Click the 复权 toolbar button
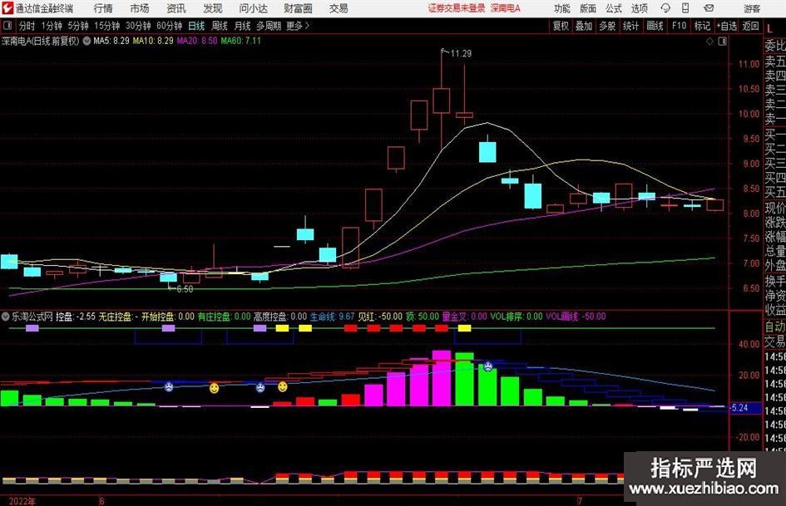This screenshot has width=786, height=506. (x=561, y=26)
